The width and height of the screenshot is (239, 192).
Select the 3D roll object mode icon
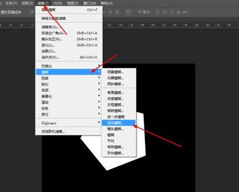click(x=165, y=12)
